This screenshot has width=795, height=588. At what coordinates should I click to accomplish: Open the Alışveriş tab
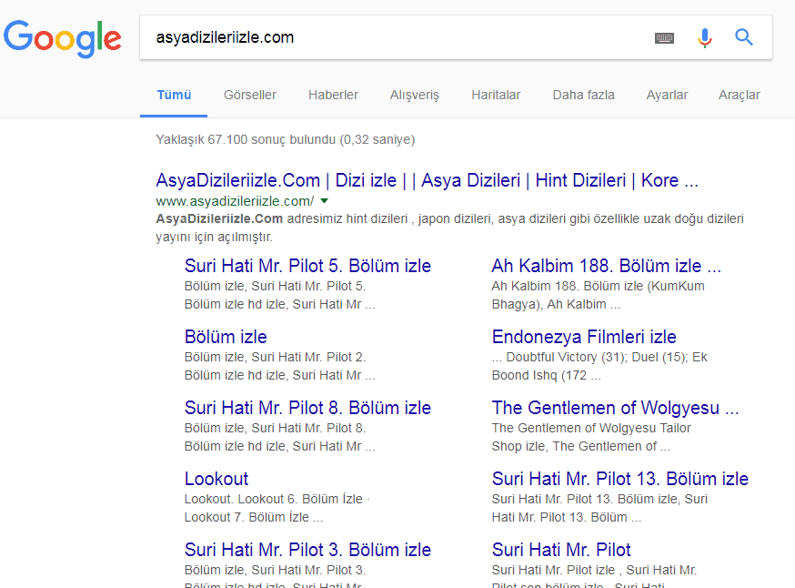coord(414,95)
